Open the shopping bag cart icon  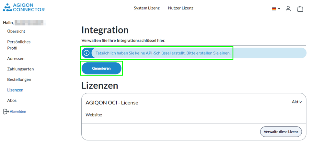pyautogui.click(x=300, y=9)
